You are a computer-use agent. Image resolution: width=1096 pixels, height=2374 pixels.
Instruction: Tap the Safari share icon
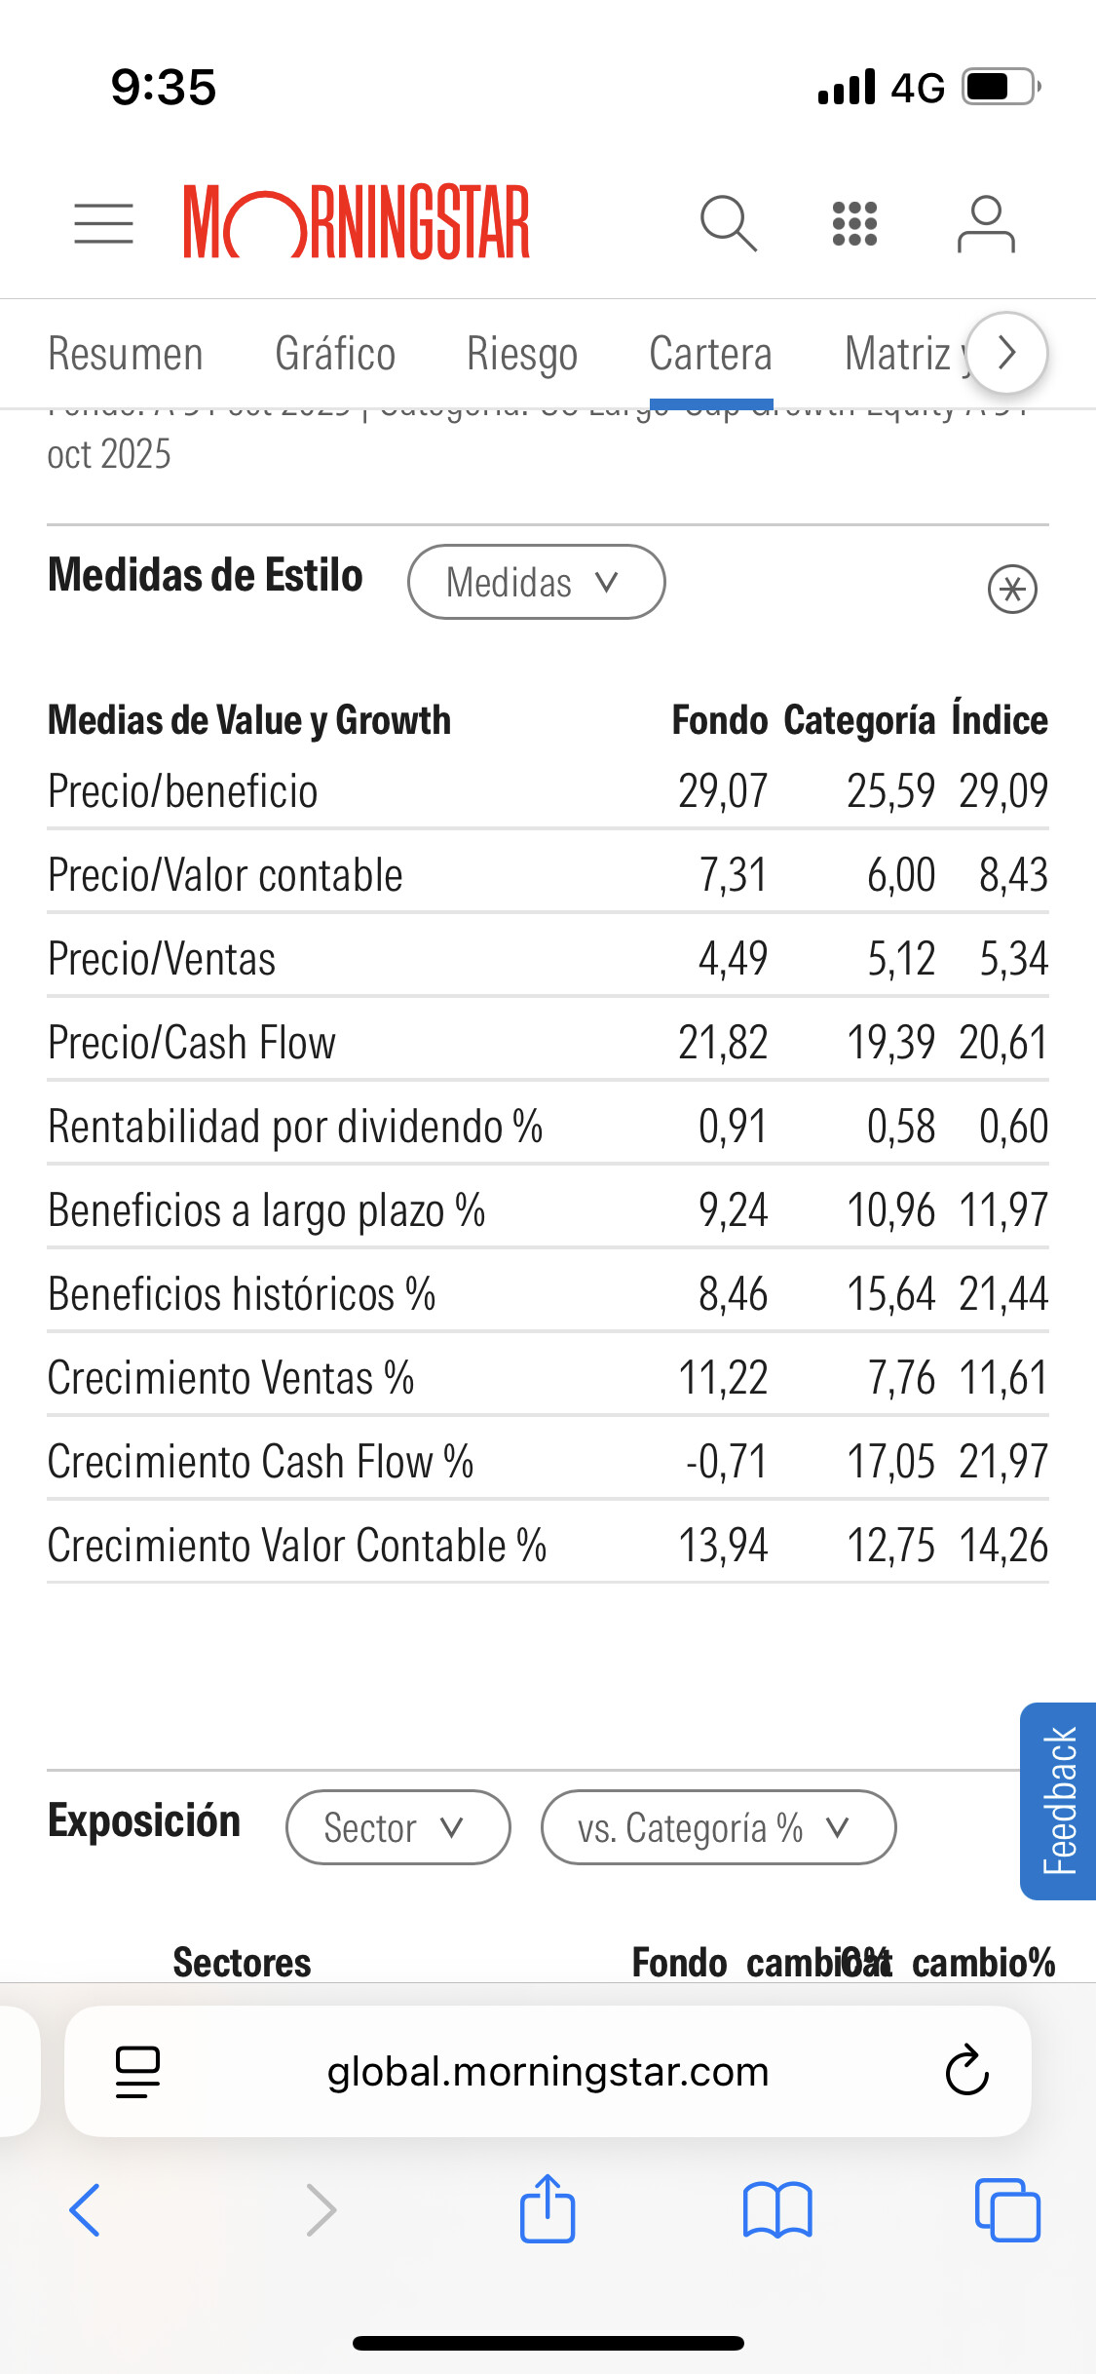548,2209
